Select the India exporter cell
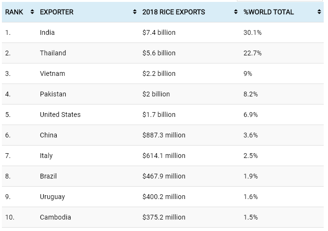The width and height of the screenshot is (328, 231). click(48, 32)
